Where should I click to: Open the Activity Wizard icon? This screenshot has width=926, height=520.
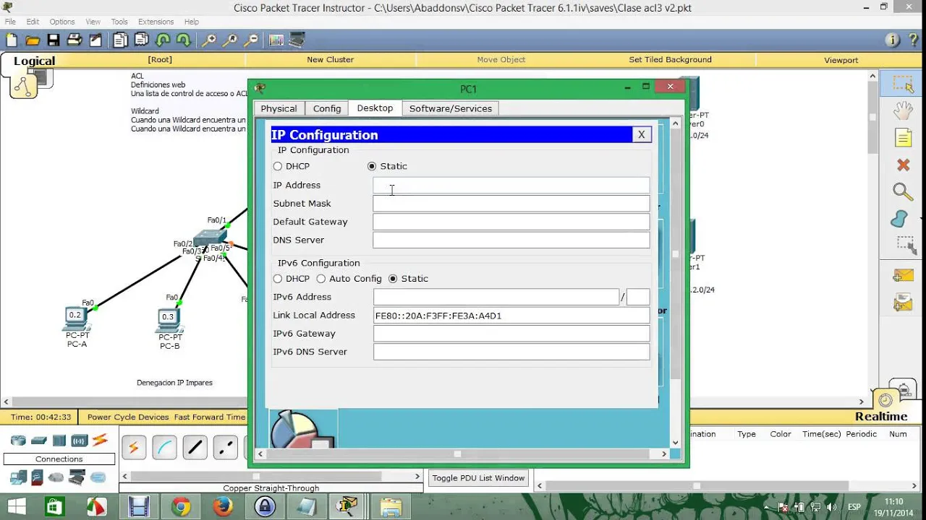pos(95,40)
